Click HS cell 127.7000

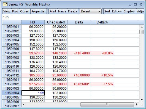coord(33,36)
